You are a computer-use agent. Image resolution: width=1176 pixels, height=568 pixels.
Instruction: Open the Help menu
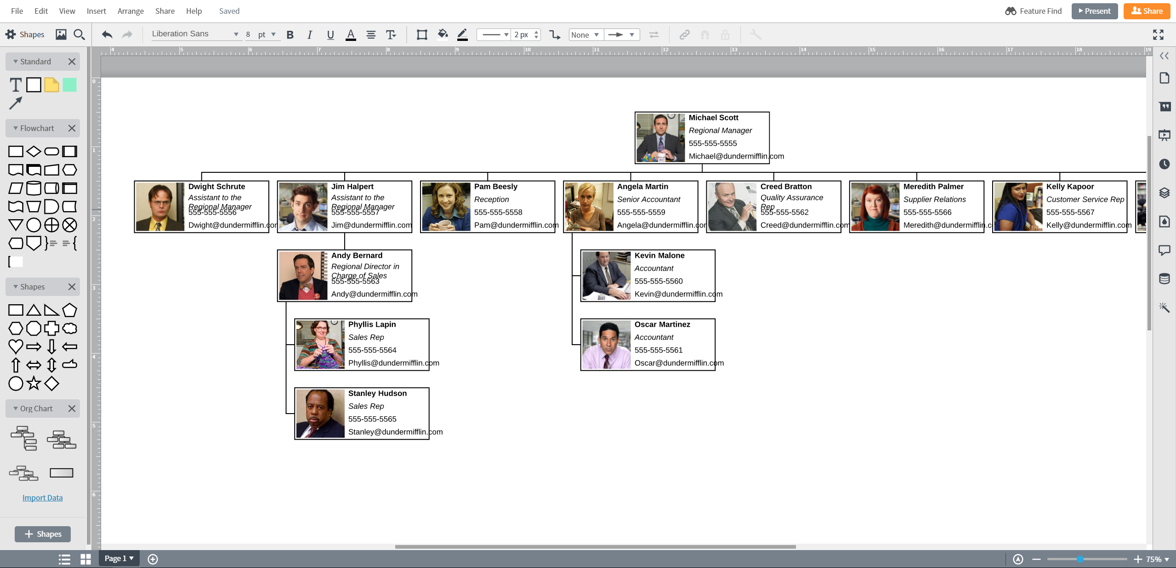(x=194, y=11)
